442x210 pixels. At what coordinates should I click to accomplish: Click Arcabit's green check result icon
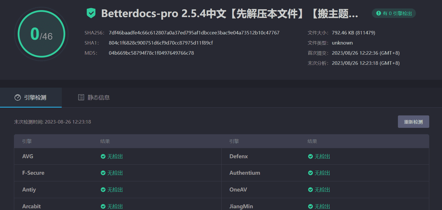103,207
